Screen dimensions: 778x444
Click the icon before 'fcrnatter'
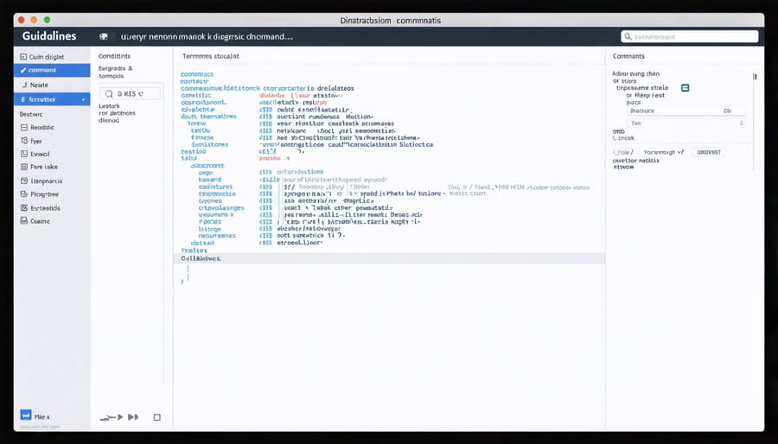(22, 99)
